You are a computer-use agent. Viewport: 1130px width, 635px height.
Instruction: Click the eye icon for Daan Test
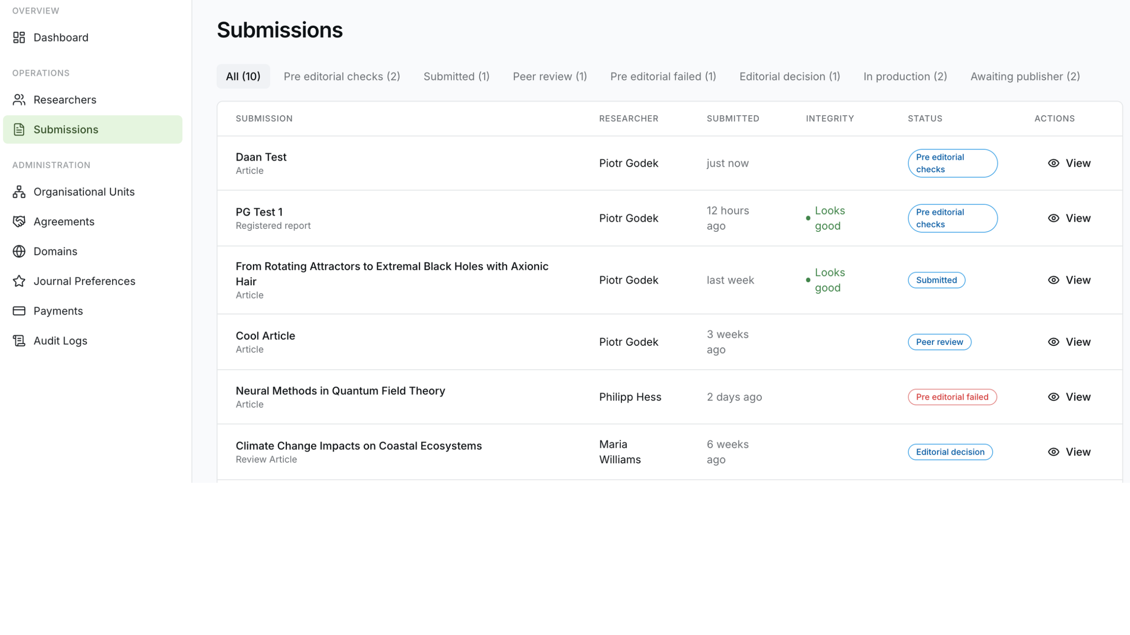point(1053,163)
